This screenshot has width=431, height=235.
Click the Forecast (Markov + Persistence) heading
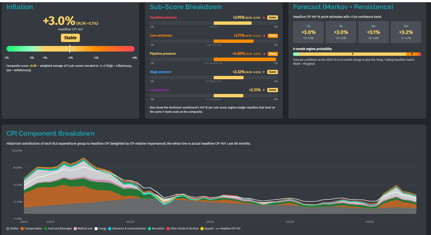pyautogui.click(x=343, y=7)
